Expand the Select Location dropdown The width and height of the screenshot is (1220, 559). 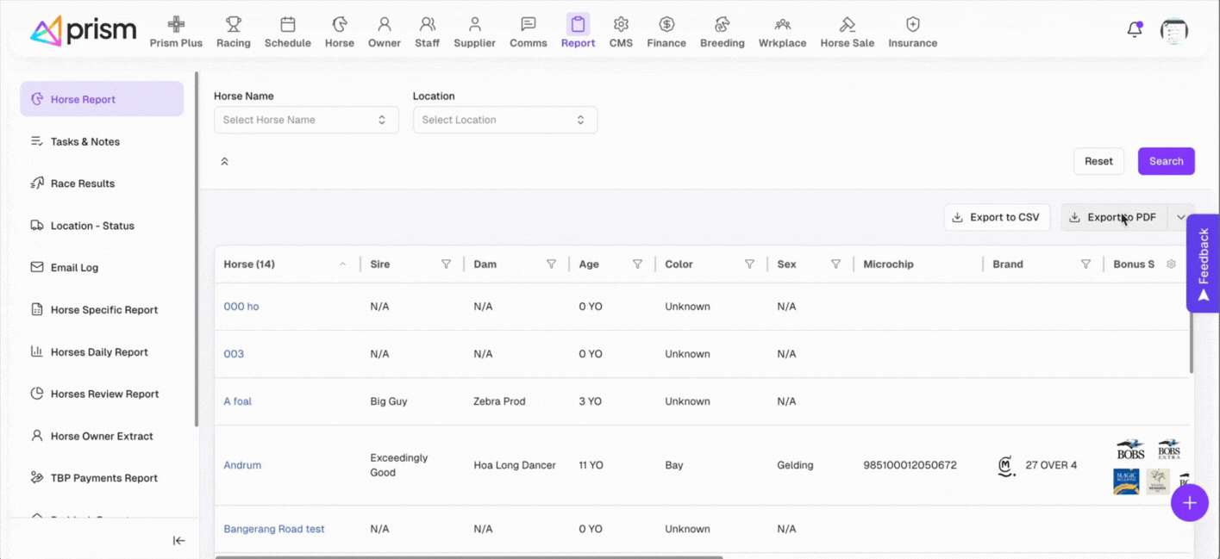504,120
